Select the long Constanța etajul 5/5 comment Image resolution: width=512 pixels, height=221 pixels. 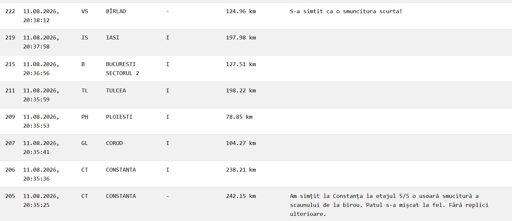pyautogui.click(x=389, y=205)
